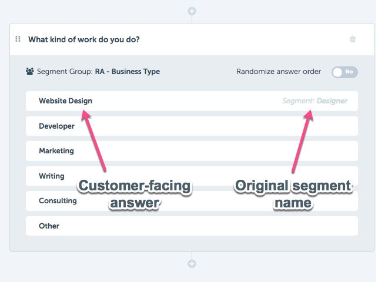Click the Website Design answer text
The image size is (378, 282).
pyautogui.click(x=66, y=101)
